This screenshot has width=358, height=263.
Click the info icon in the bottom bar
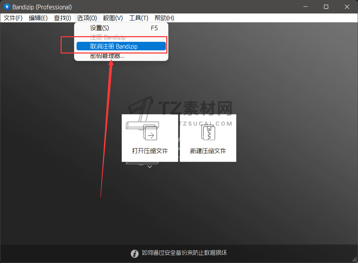click(134, 253)
